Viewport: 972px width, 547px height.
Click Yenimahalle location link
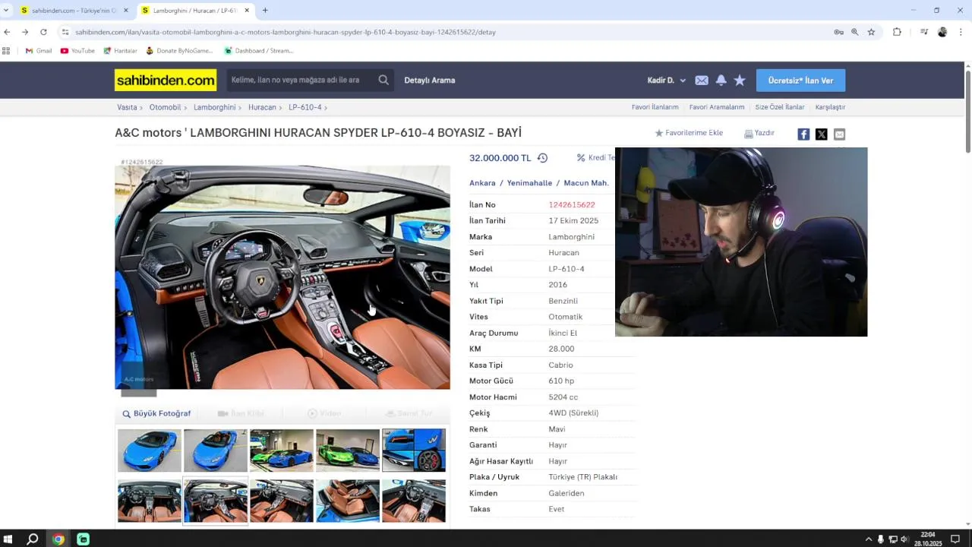pyautogui.click(x=529, y=183)
